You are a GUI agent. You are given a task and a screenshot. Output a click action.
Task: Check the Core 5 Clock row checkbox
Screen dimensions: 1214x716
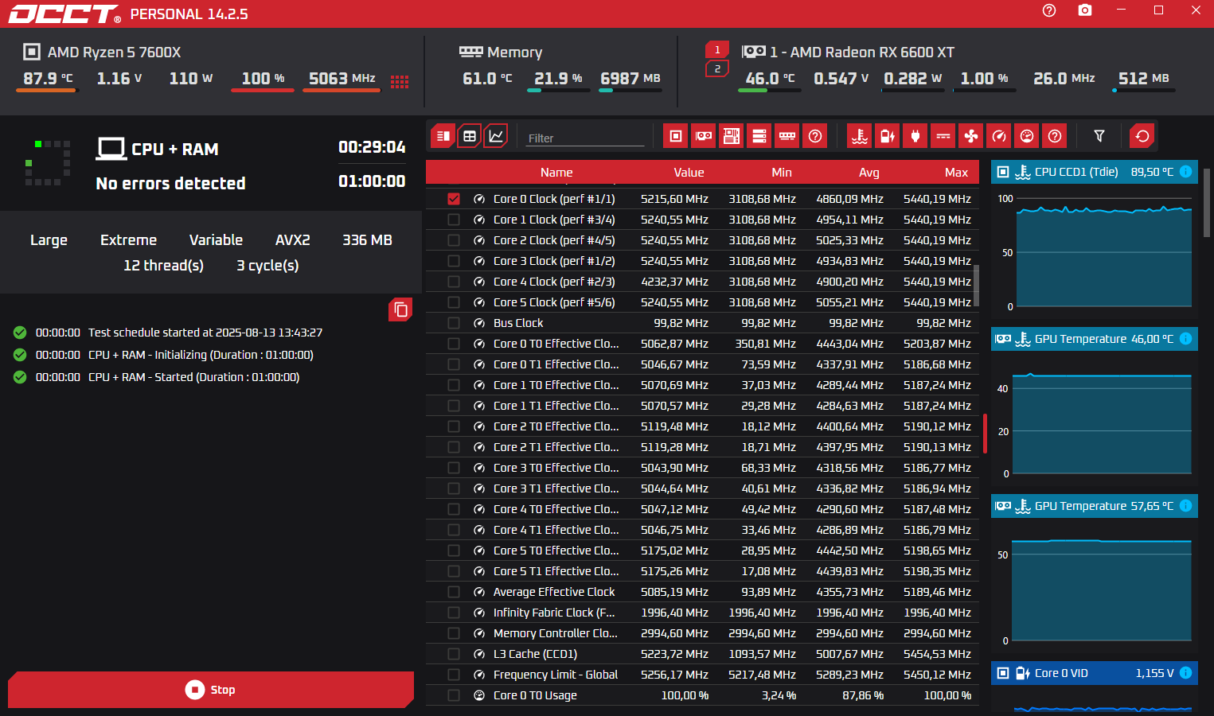454,302
